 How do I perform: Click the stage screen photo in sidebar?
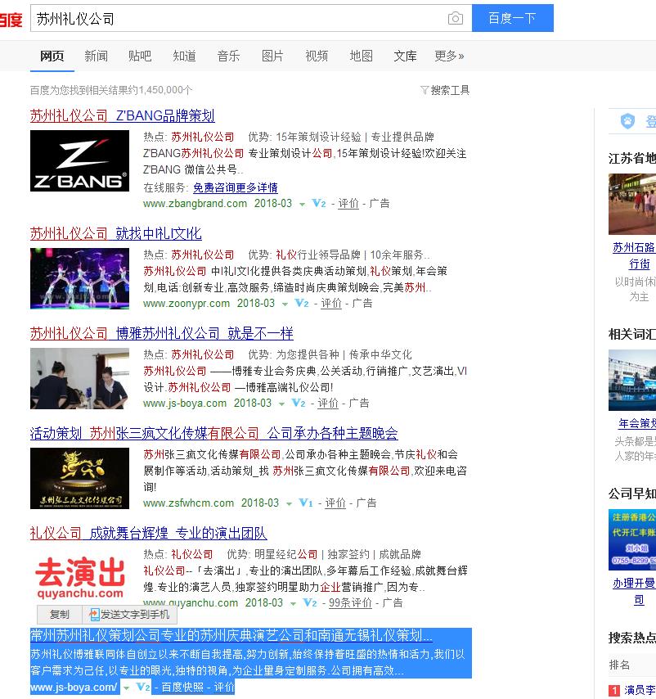tap(632, 381)
